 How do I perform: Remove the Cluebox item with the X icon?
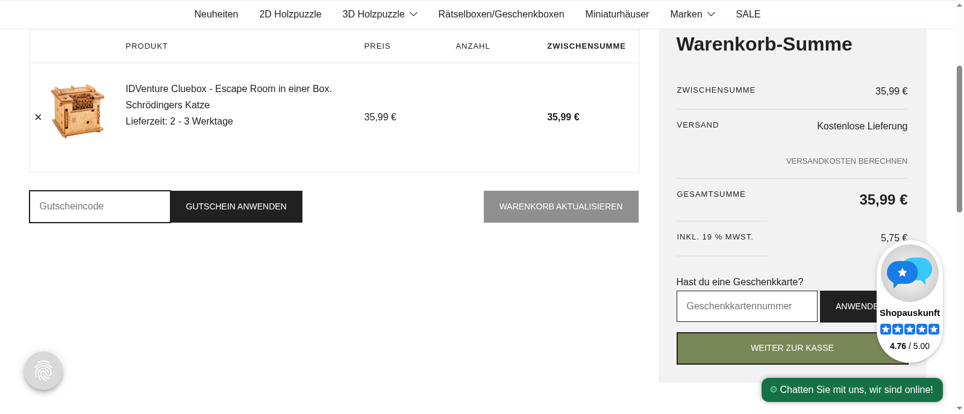[x=38, y=117]
